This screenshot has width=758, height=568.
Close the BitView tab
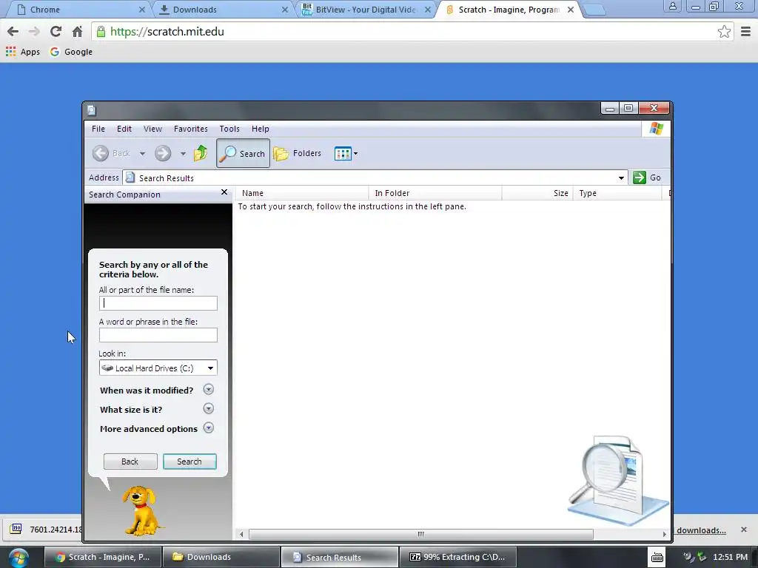428,10
